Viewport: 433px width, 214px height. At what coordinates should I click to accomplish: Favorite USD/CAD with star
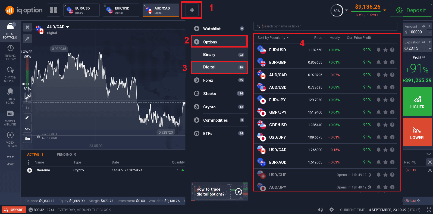385,150
